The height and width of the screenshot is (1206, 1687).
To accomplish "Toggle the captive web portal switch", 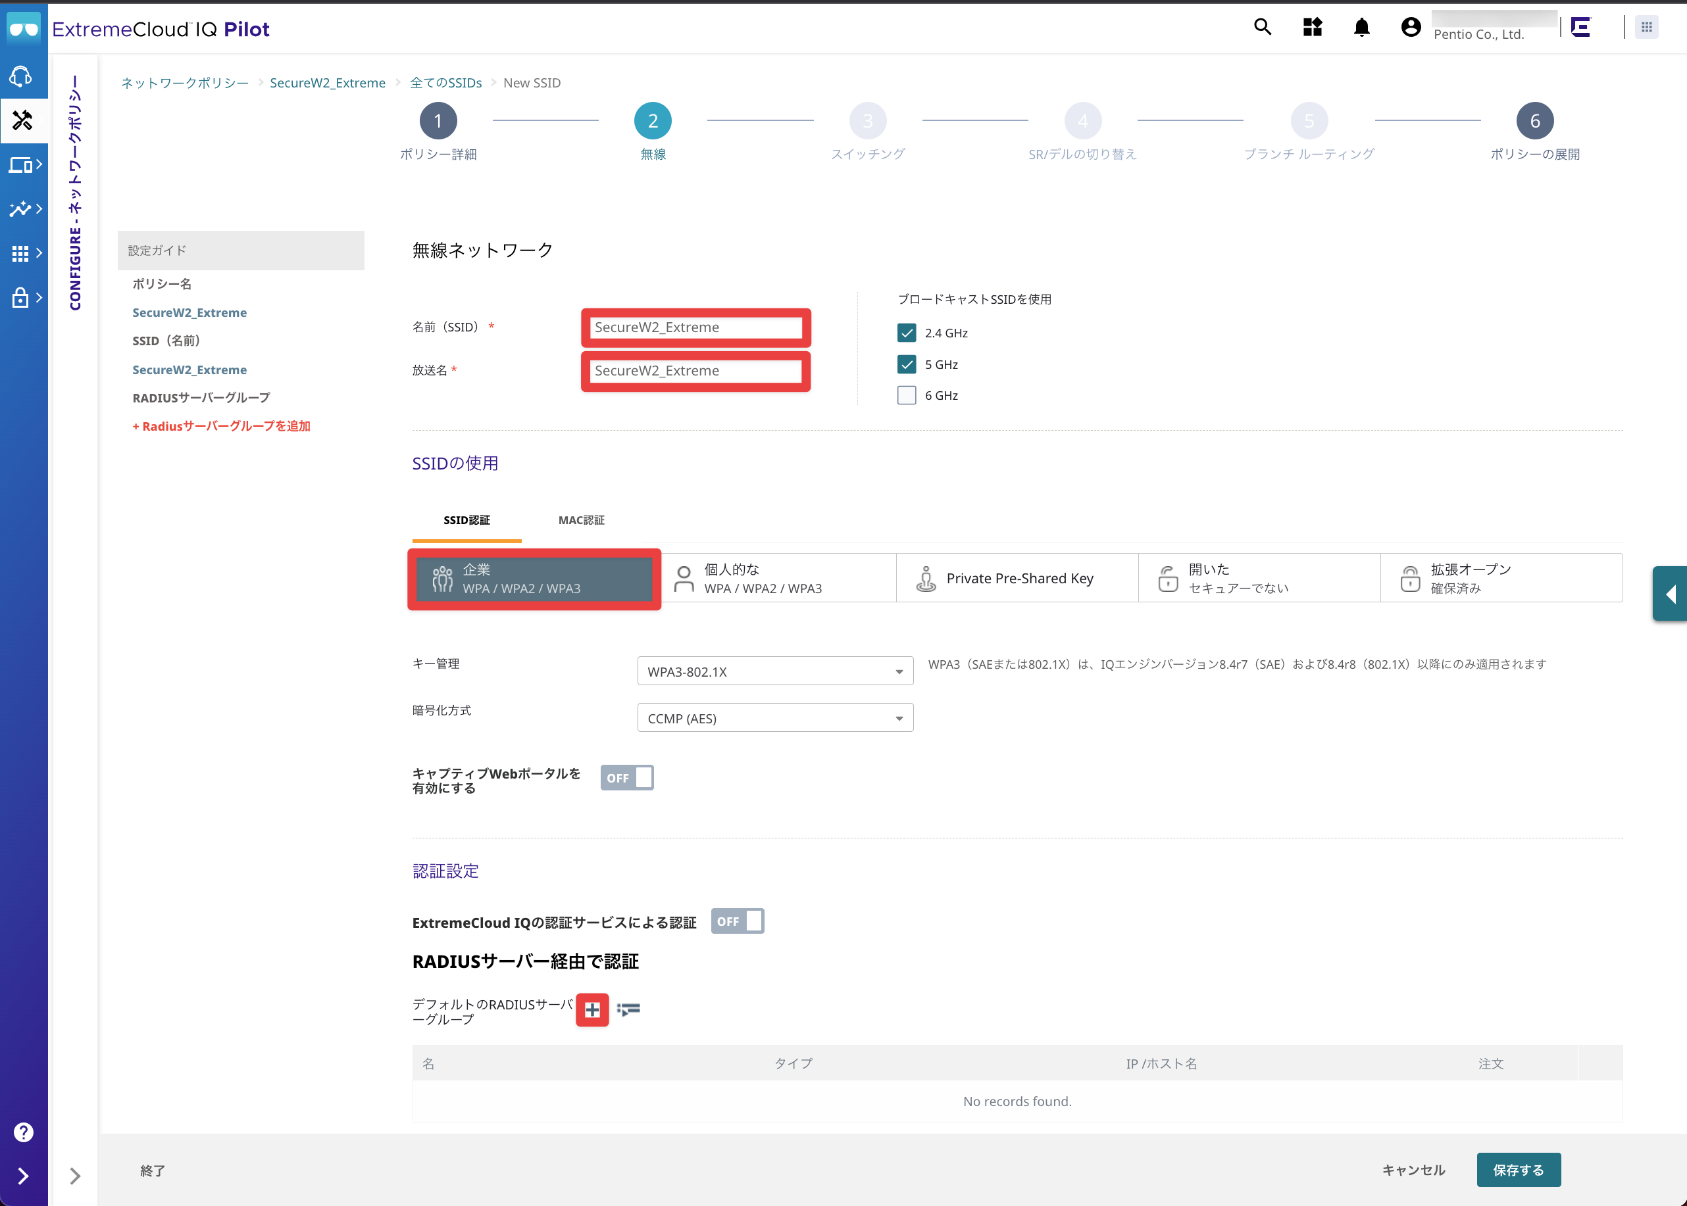I will point(627,777).
